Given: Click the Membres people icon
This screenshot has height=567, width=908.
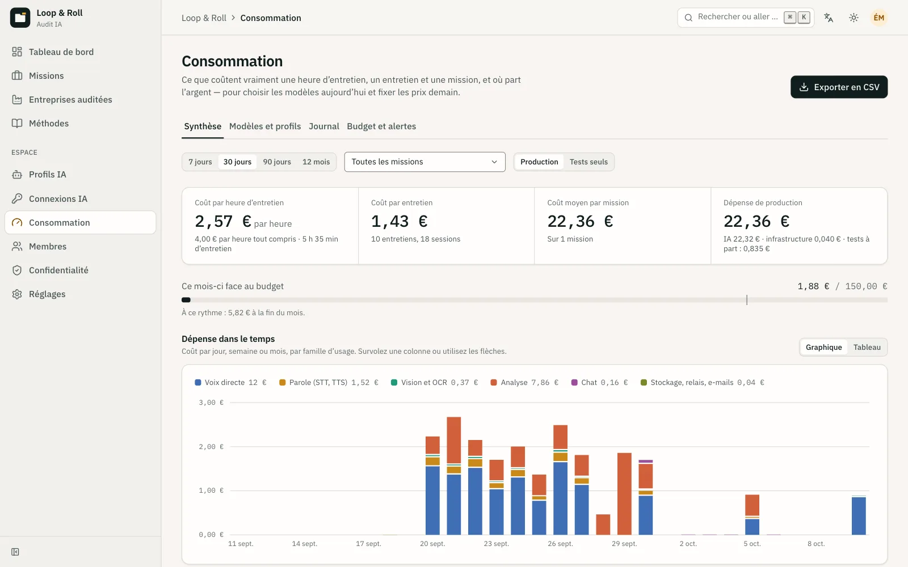Looking at the screenshot, I should tap(17, 247).
